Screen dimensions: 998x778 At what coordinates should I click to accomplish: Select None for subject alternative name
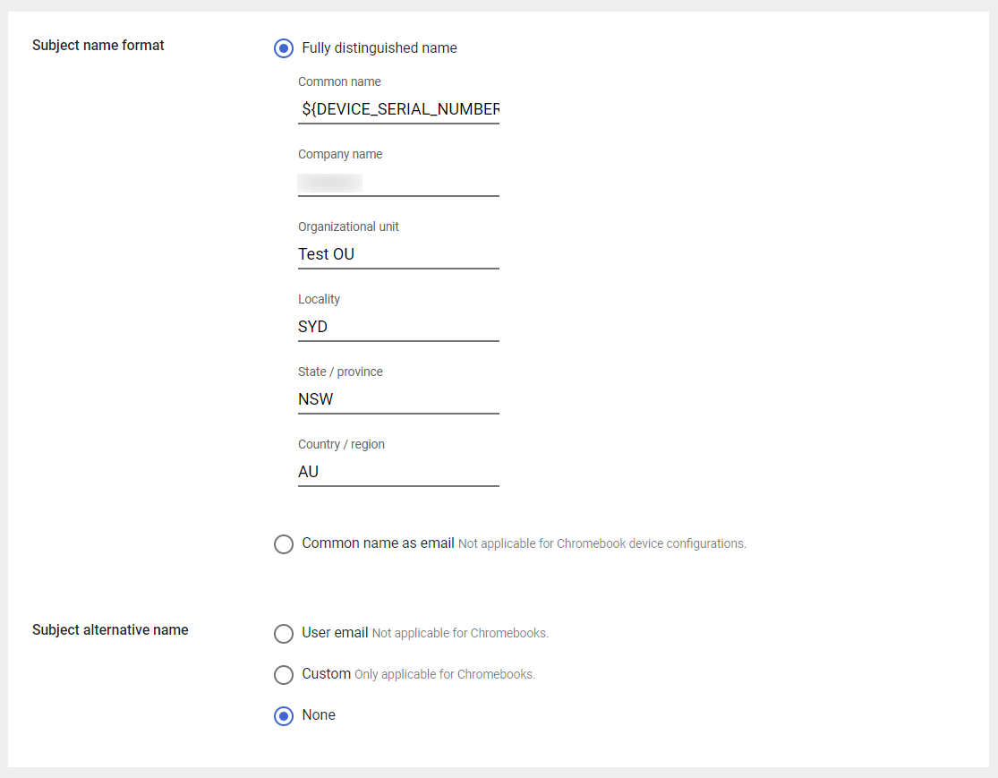(x=284, y=715)
